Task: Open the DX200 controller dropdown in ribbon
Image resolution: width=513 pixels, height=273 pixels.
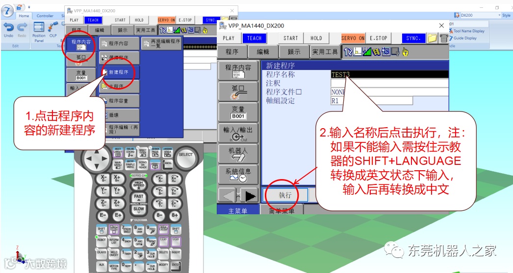Action: pos(499,15)
